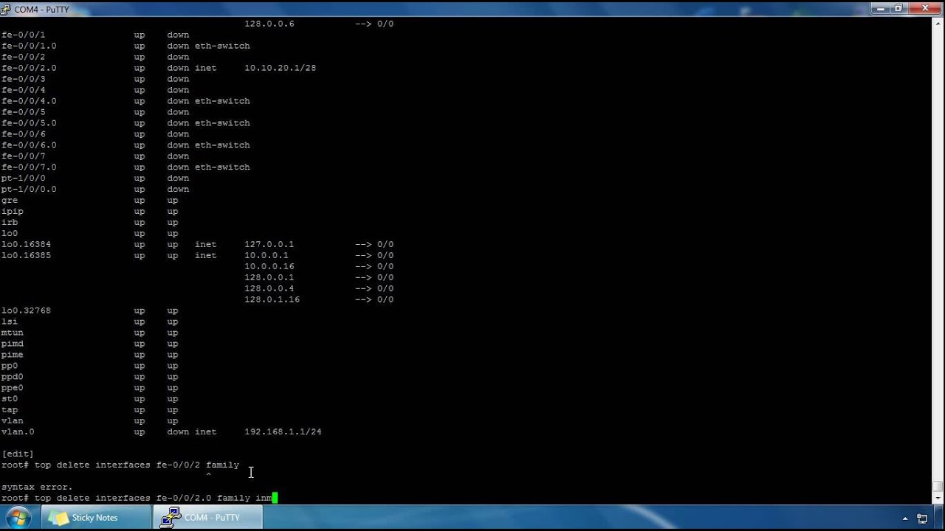Click the interface name lo0.16384
The image size is (945, 531).
[26, 244]
